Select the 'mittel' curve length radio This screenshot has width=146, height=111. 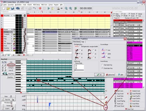[x=106, y=54]
